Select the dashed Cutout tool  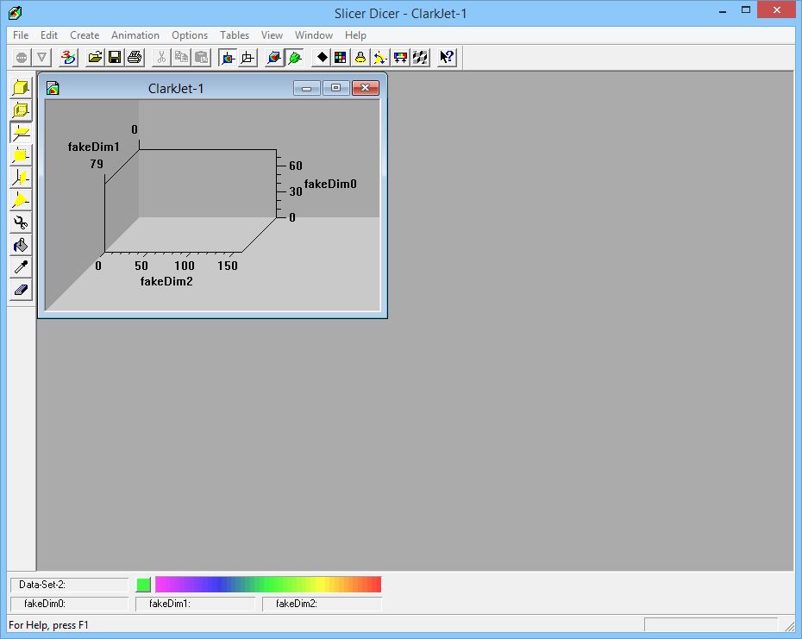click(20, 110)
